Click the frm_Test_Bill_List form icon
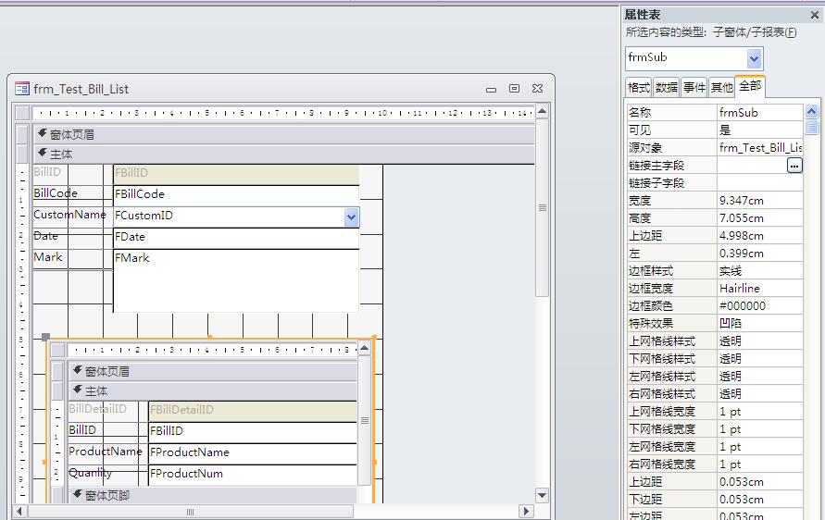 tap(22, 89)
